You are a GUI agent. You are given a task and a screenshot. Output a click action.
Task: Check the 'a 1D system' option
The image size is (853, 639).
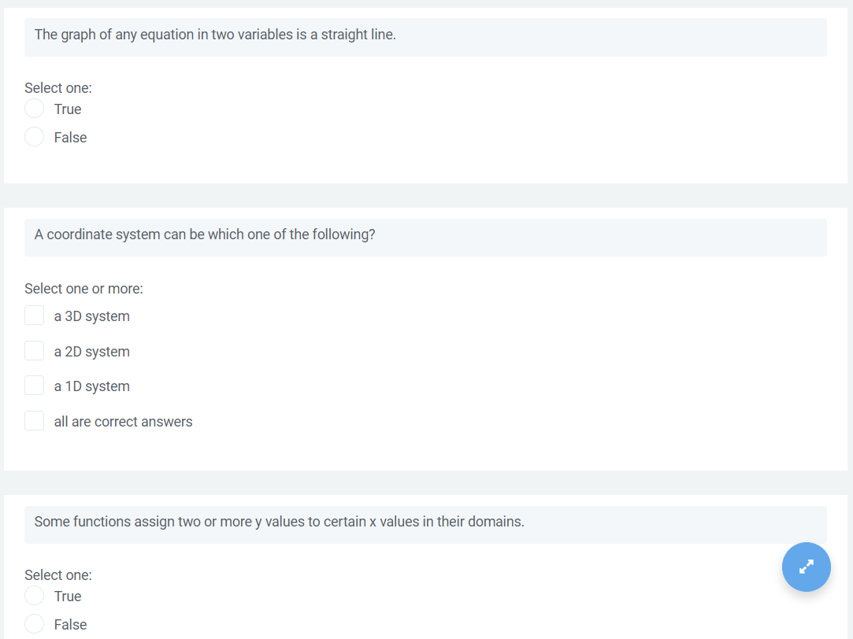[34, 385]
